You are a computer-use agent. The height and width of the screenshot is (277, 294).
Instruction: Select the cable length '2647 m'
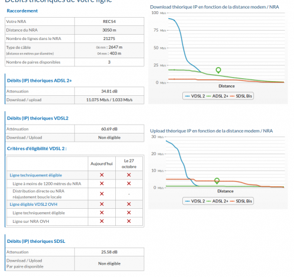[x=115, y=47]
